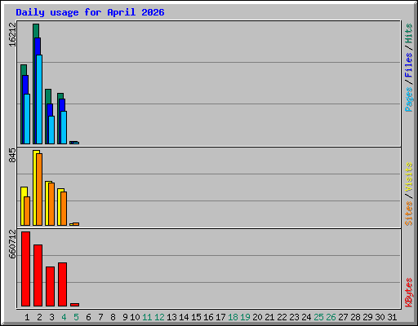
Task: Click the 845 visits axis value
Action: point(12,156)
